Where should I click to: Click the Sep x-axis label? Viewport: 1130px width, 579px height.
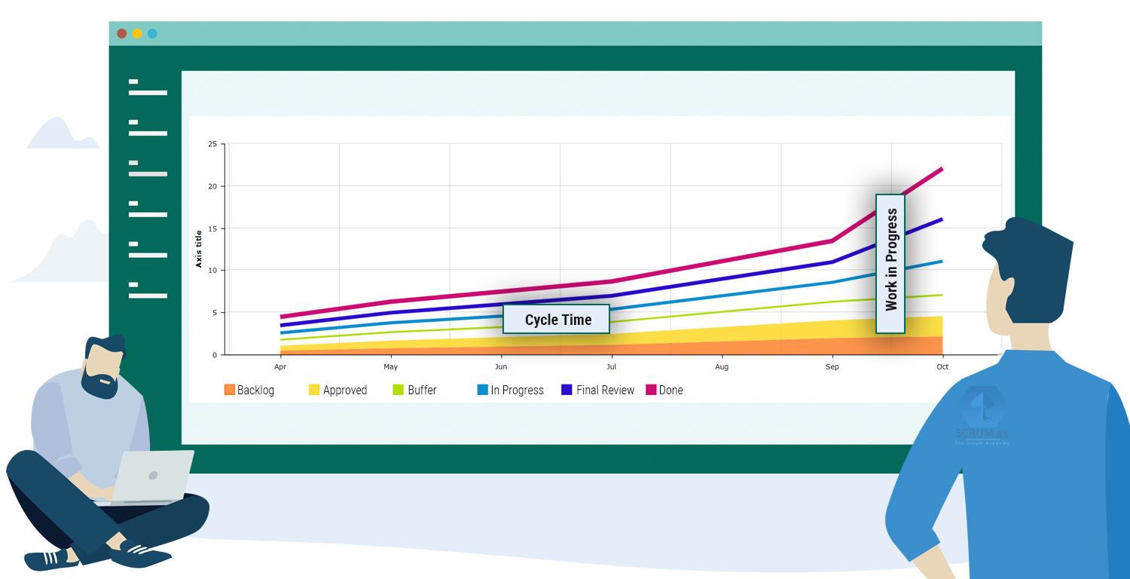(832, 367)
